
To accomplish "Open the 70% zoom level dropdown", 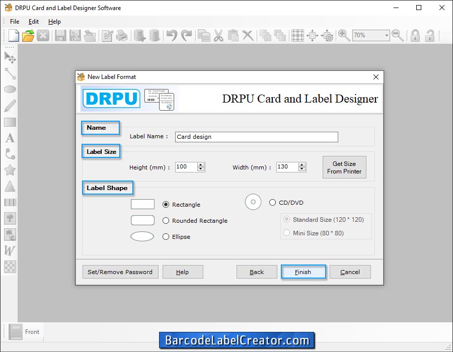I will pos(387,36).
